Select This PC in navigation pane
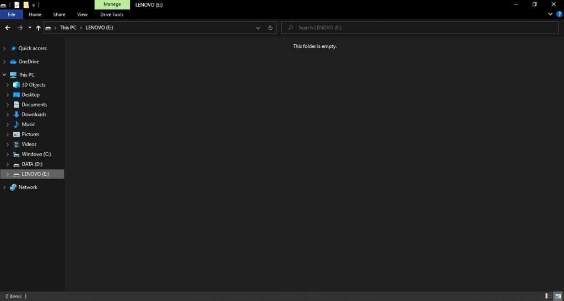 coord(26,74)
